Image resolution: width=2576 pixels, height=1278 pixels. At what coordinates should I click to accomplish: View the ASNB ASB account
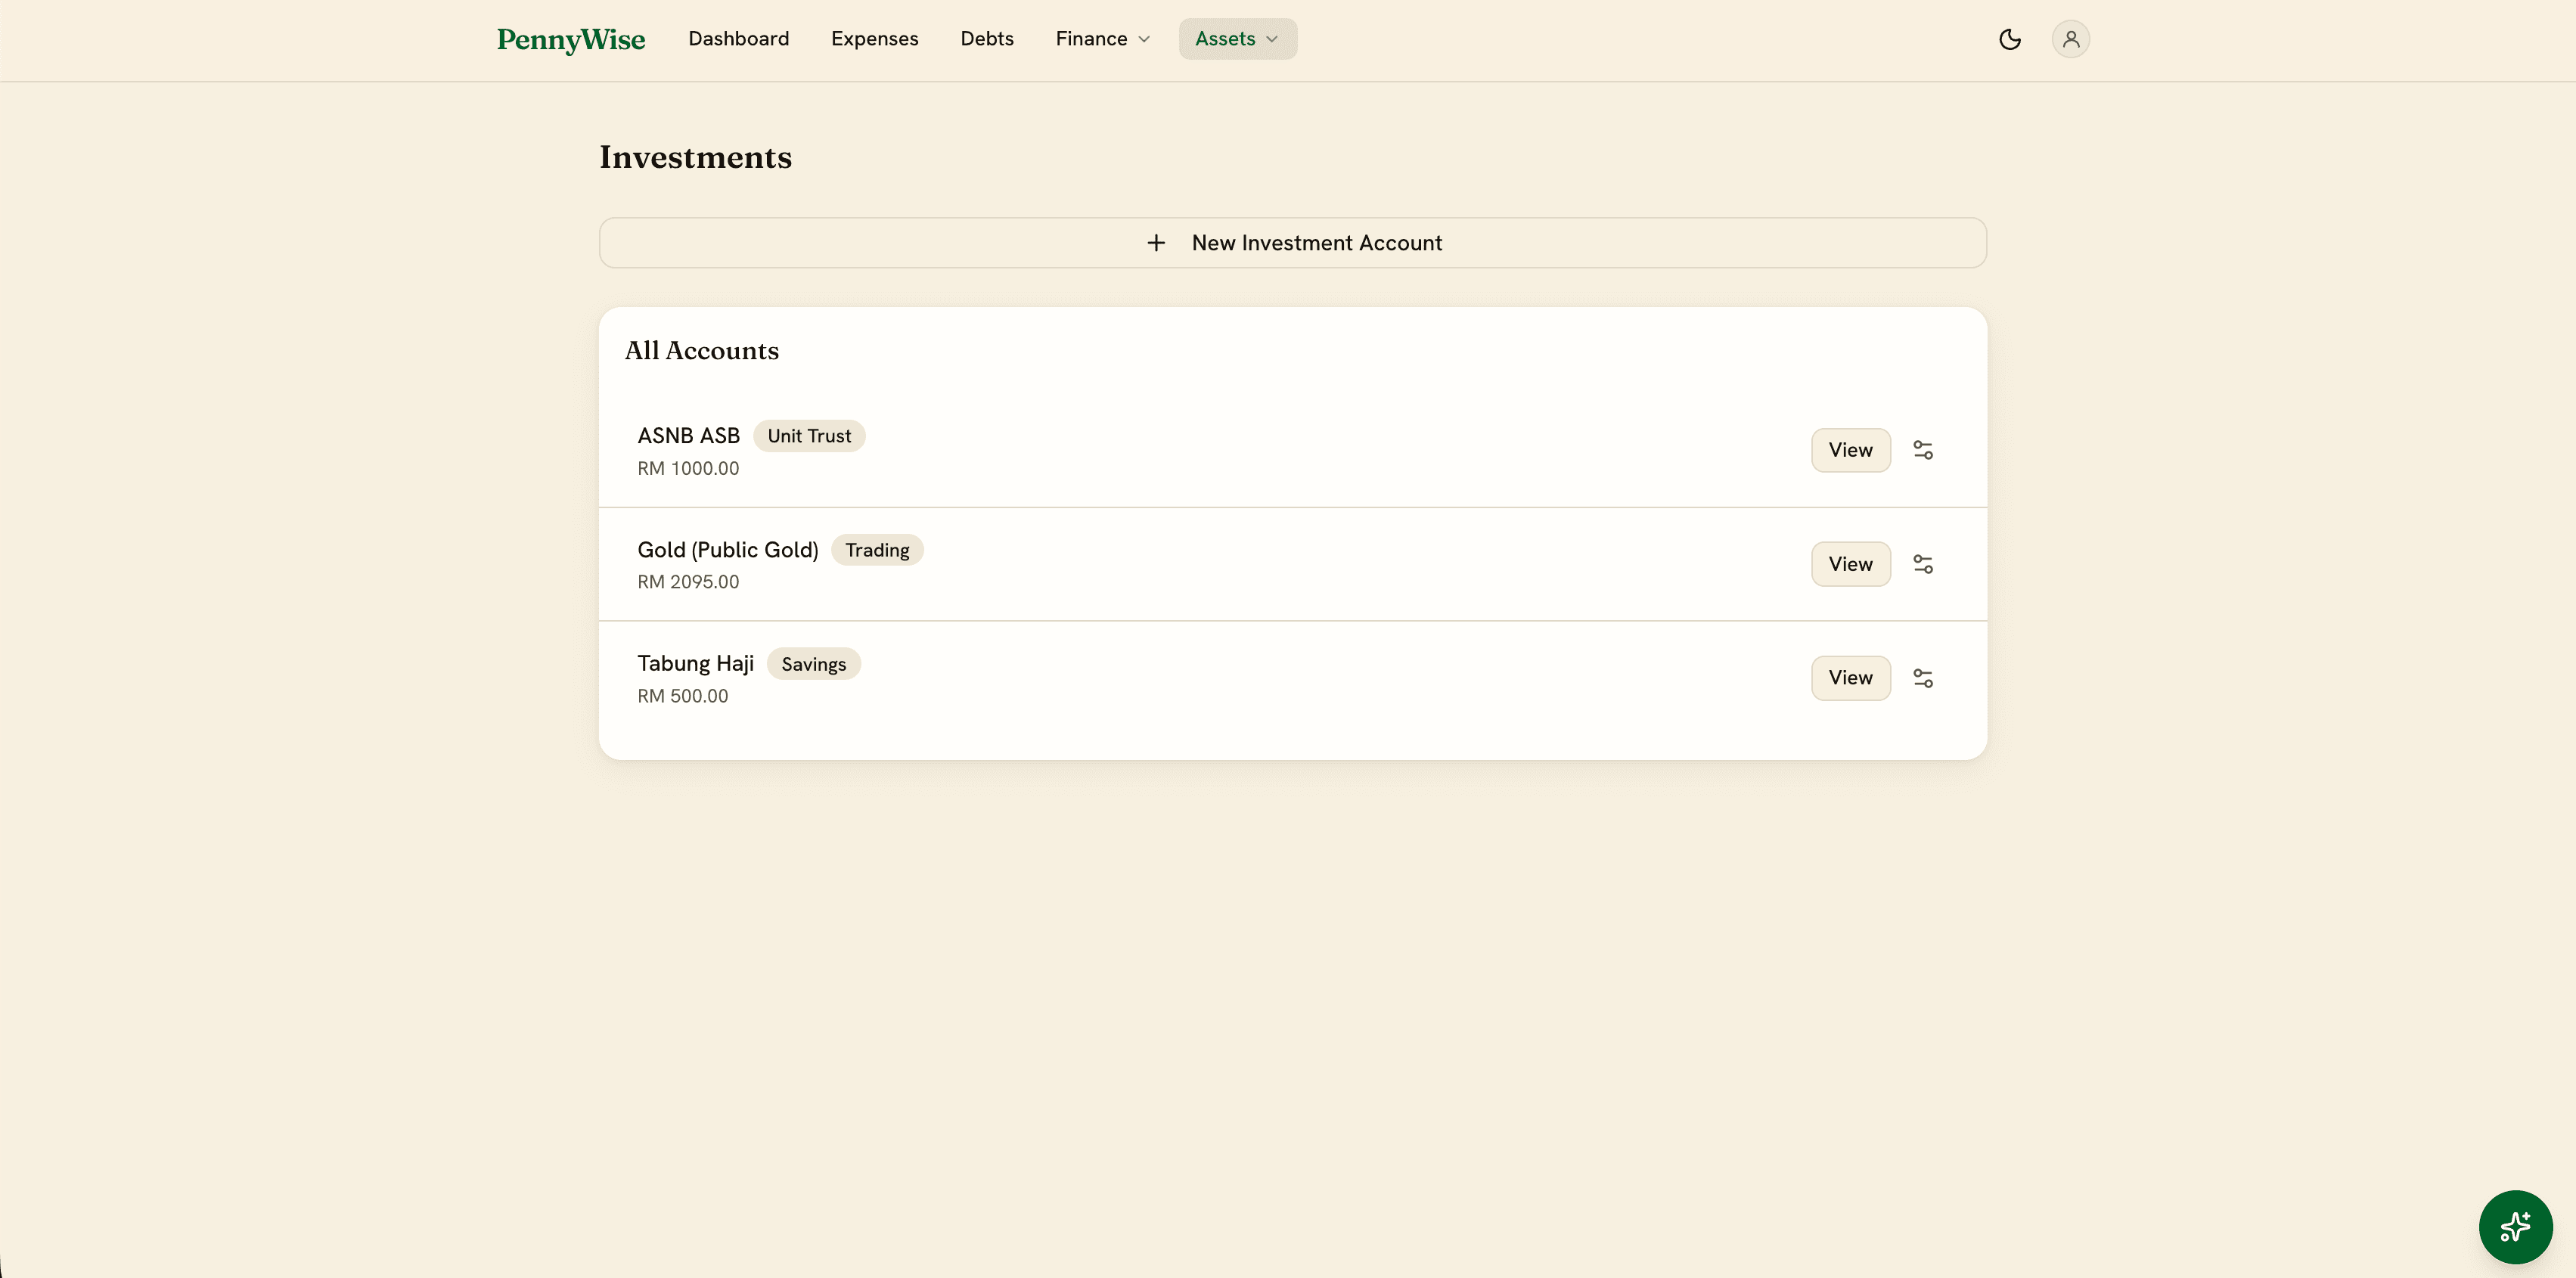pyautogui.click(x=1850, y=450)
